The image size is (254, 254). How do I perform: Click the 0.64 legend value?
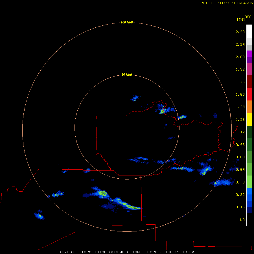coord(240,169)
